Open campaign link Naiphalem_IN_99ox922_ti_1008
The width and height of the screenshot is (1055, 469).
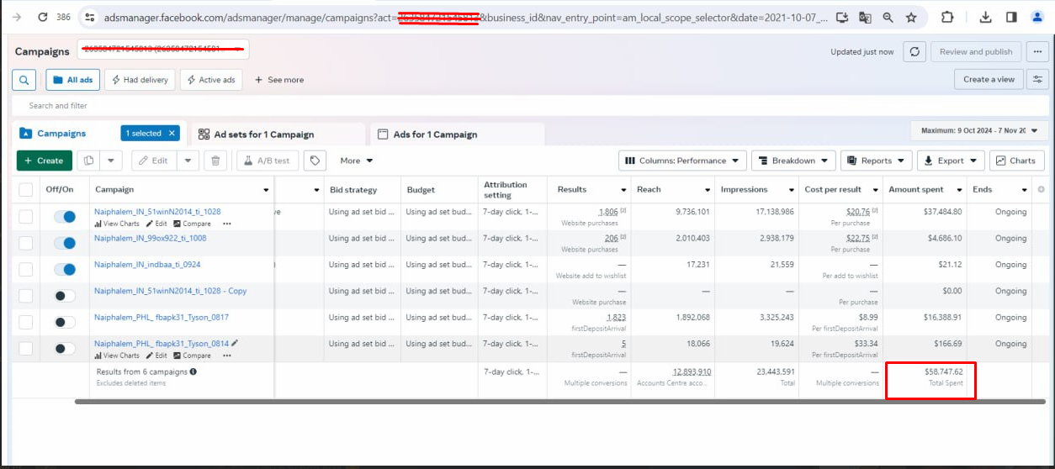(150, 238)
